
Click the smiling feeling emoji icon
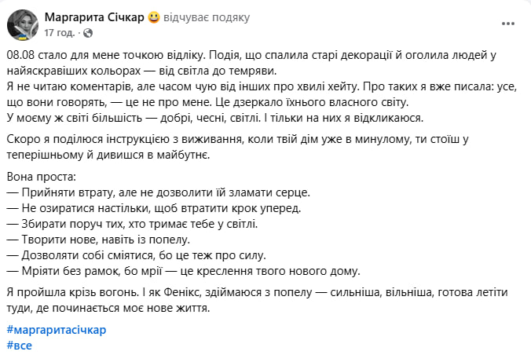(x=154, y=17)
